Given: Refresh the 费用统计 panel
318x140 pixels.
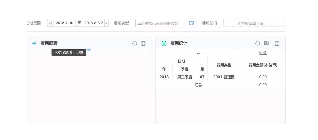Looking at the screenshot, I should (258, 43).
